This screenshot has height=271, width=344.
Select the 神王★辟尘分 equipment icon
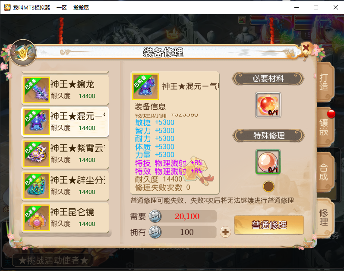pyautogui.click(x=37, y=186)
